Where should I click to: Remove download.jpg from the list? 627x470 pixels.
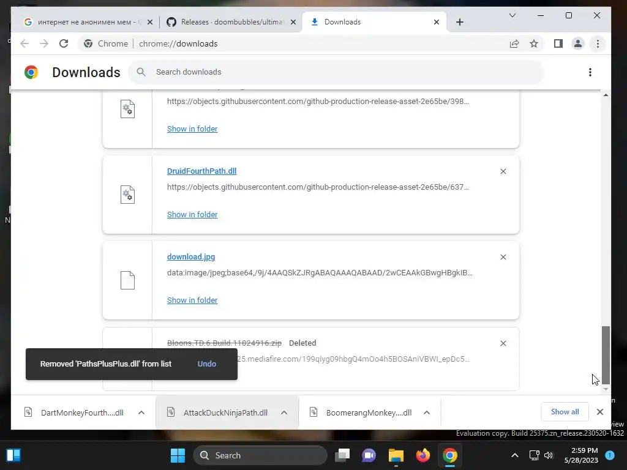503,257
